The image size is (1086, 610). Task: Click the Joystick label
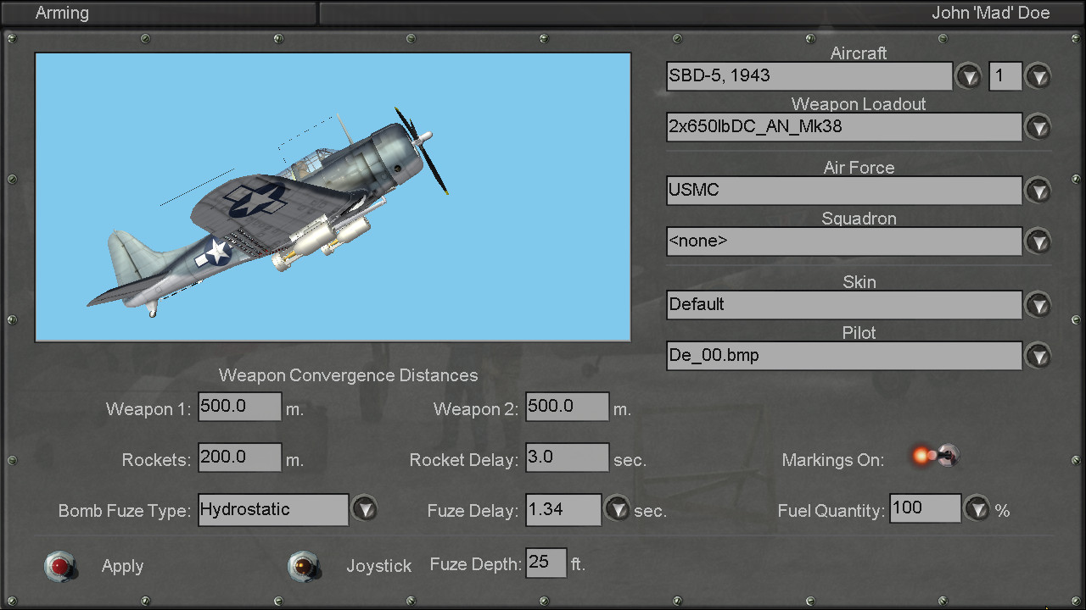click(x=378, y=566)
